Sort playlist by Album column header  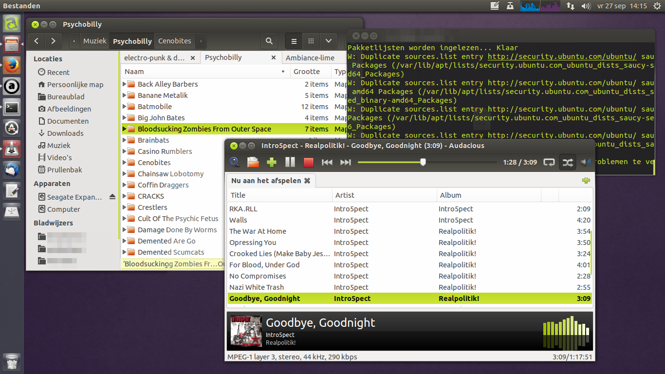point(489,195)
